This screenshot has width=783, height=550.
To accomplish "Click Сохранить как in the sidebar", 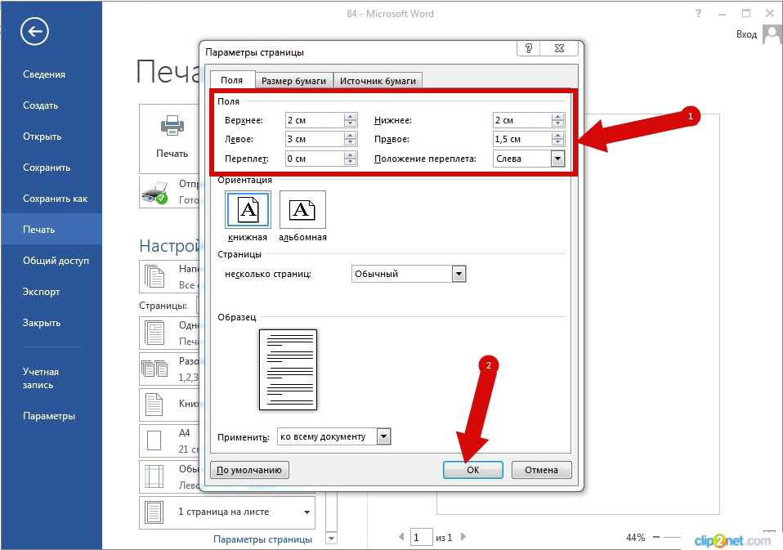I will [55, 198].
